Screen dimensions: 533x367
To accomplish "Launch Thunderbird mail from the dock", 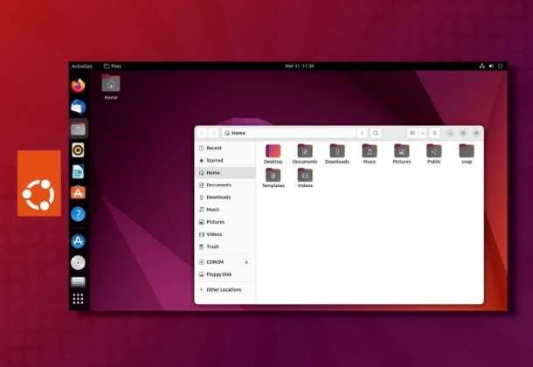I will pos(79,107).
